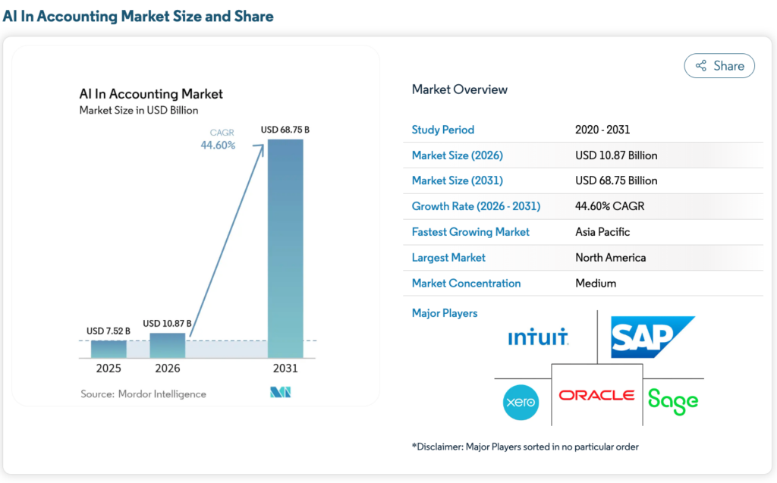Click the 2025 bar in chart
777x483 pixels.
109,350
